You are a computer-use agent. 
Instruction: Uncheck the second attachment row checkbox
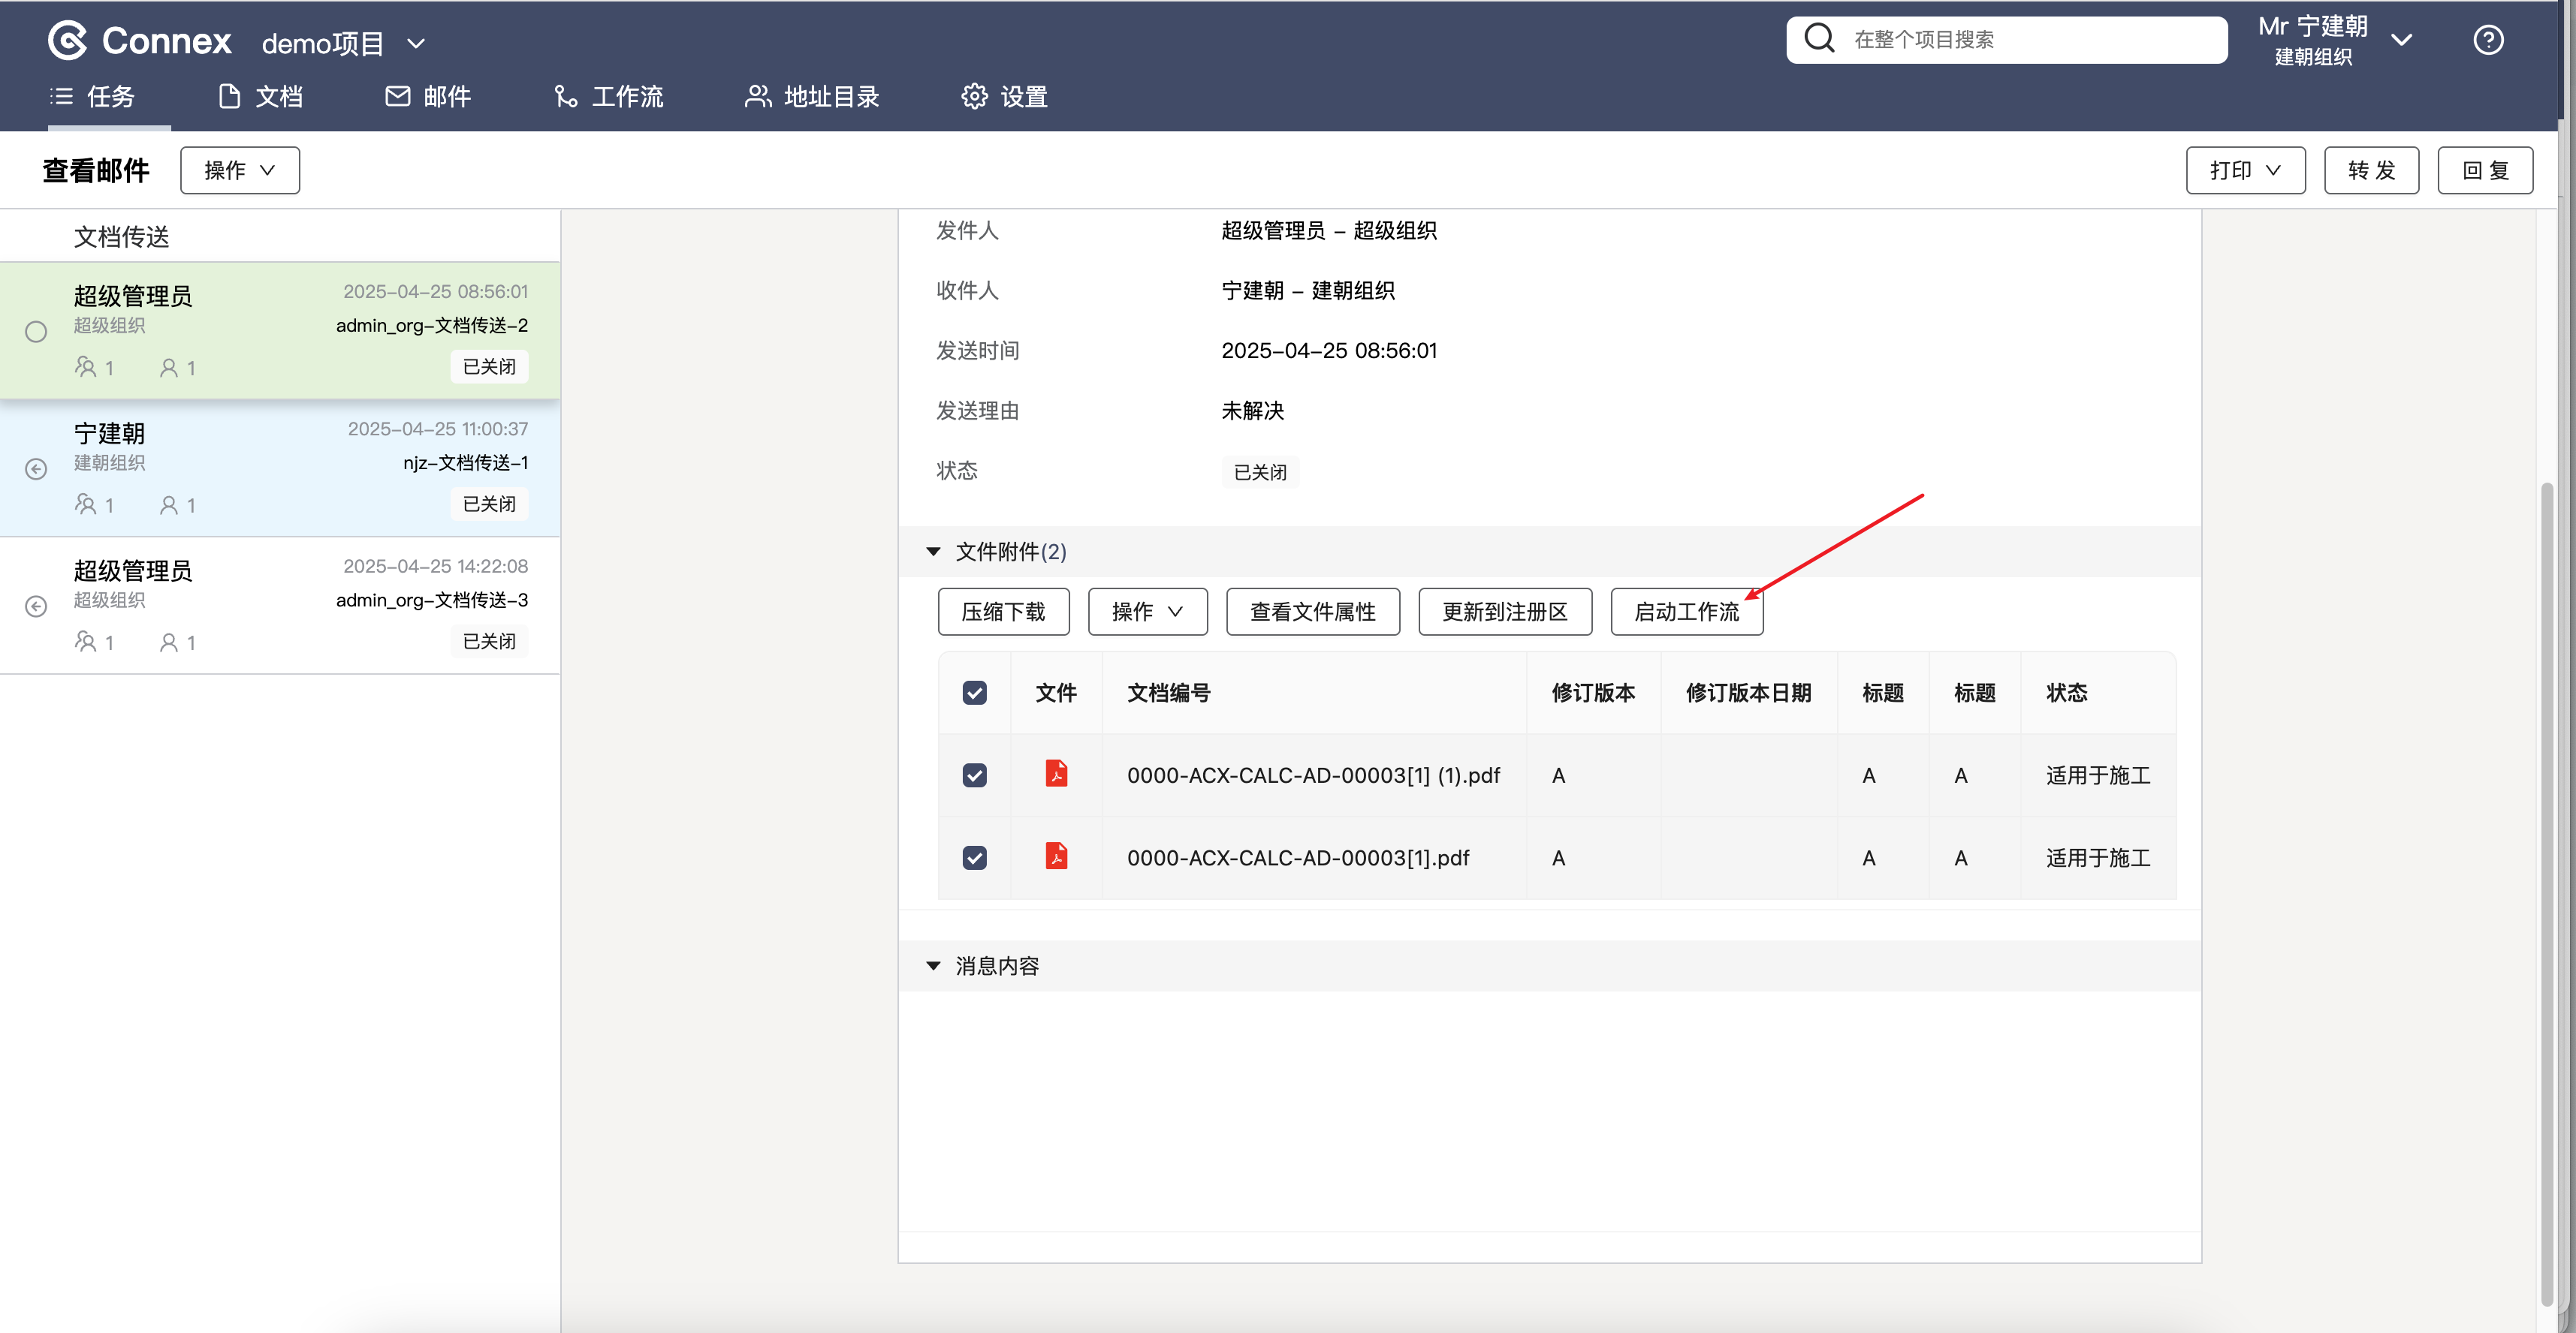(x=974, y=857)
